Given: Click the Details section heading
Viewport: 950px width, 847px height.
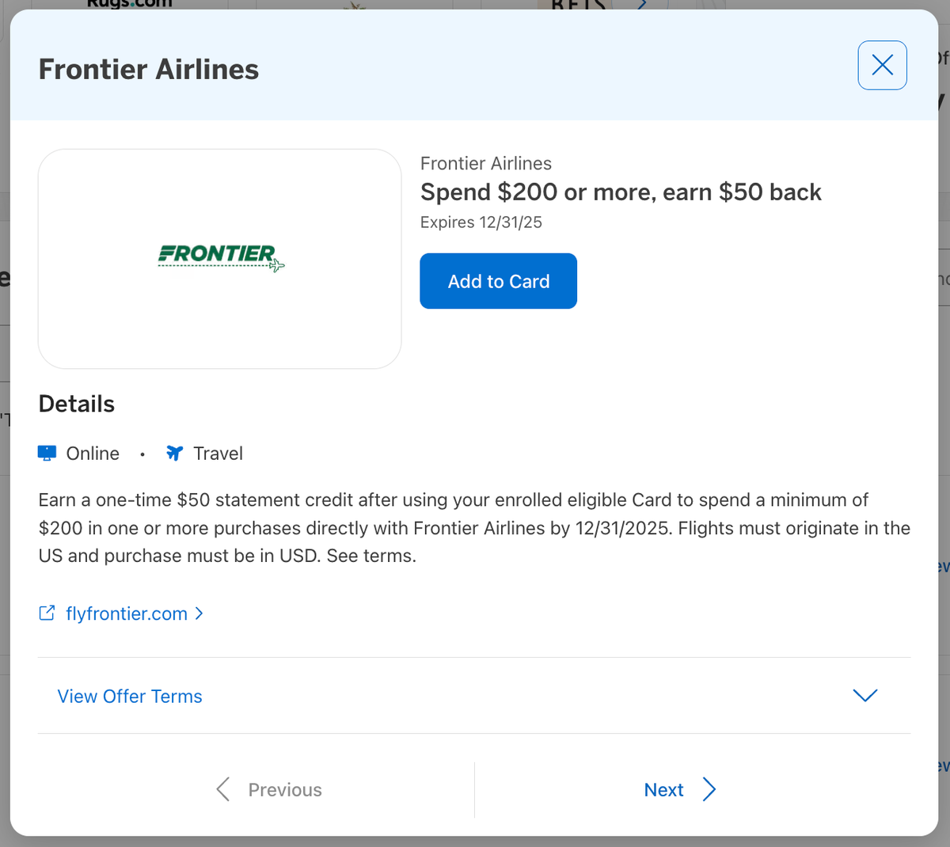Looking at the screenshot, I should click(77, 404).
